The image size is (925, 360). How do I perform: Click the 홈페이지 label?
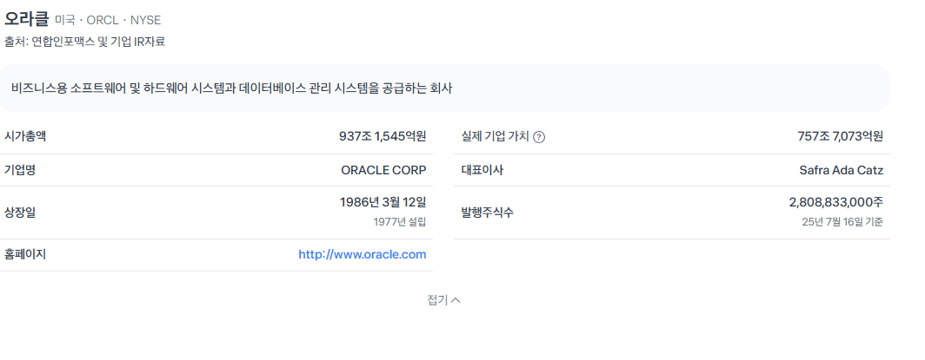[x=24, y=254]
